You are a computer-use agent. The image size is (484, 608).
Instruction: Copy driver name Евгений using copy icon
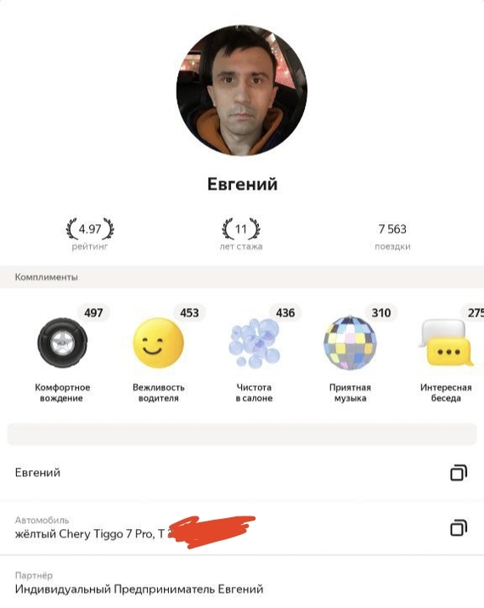pos(459,473)
